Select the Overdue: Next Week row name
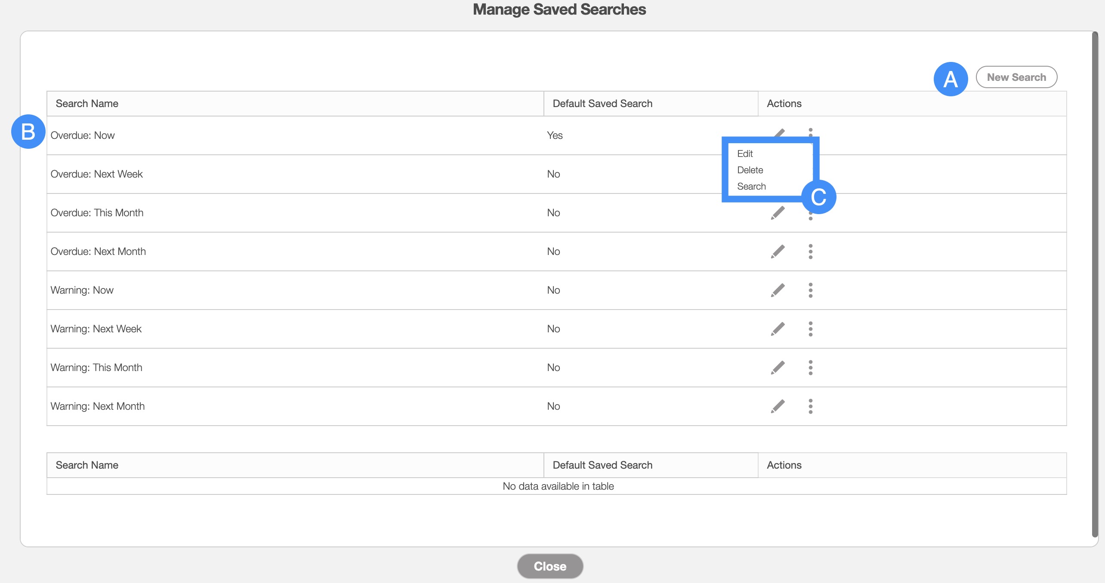Screen dimensions: 1105x583 pos(96,174)
